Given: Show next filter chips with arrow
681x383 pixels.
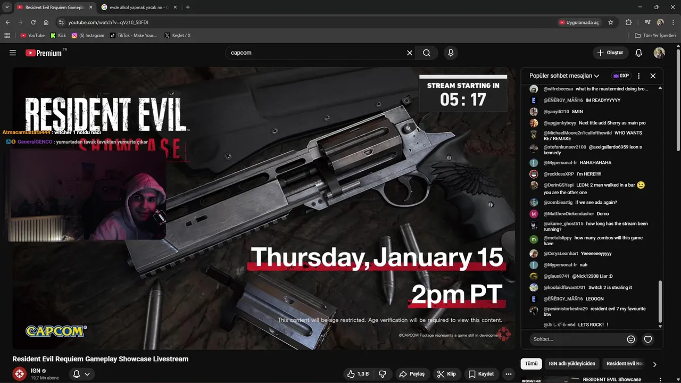Looking at the screenshot, I should [655, 364].
